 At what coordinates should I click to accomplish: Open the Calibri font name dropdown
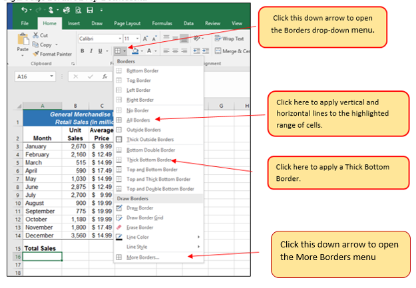click(x=120, y=39)
